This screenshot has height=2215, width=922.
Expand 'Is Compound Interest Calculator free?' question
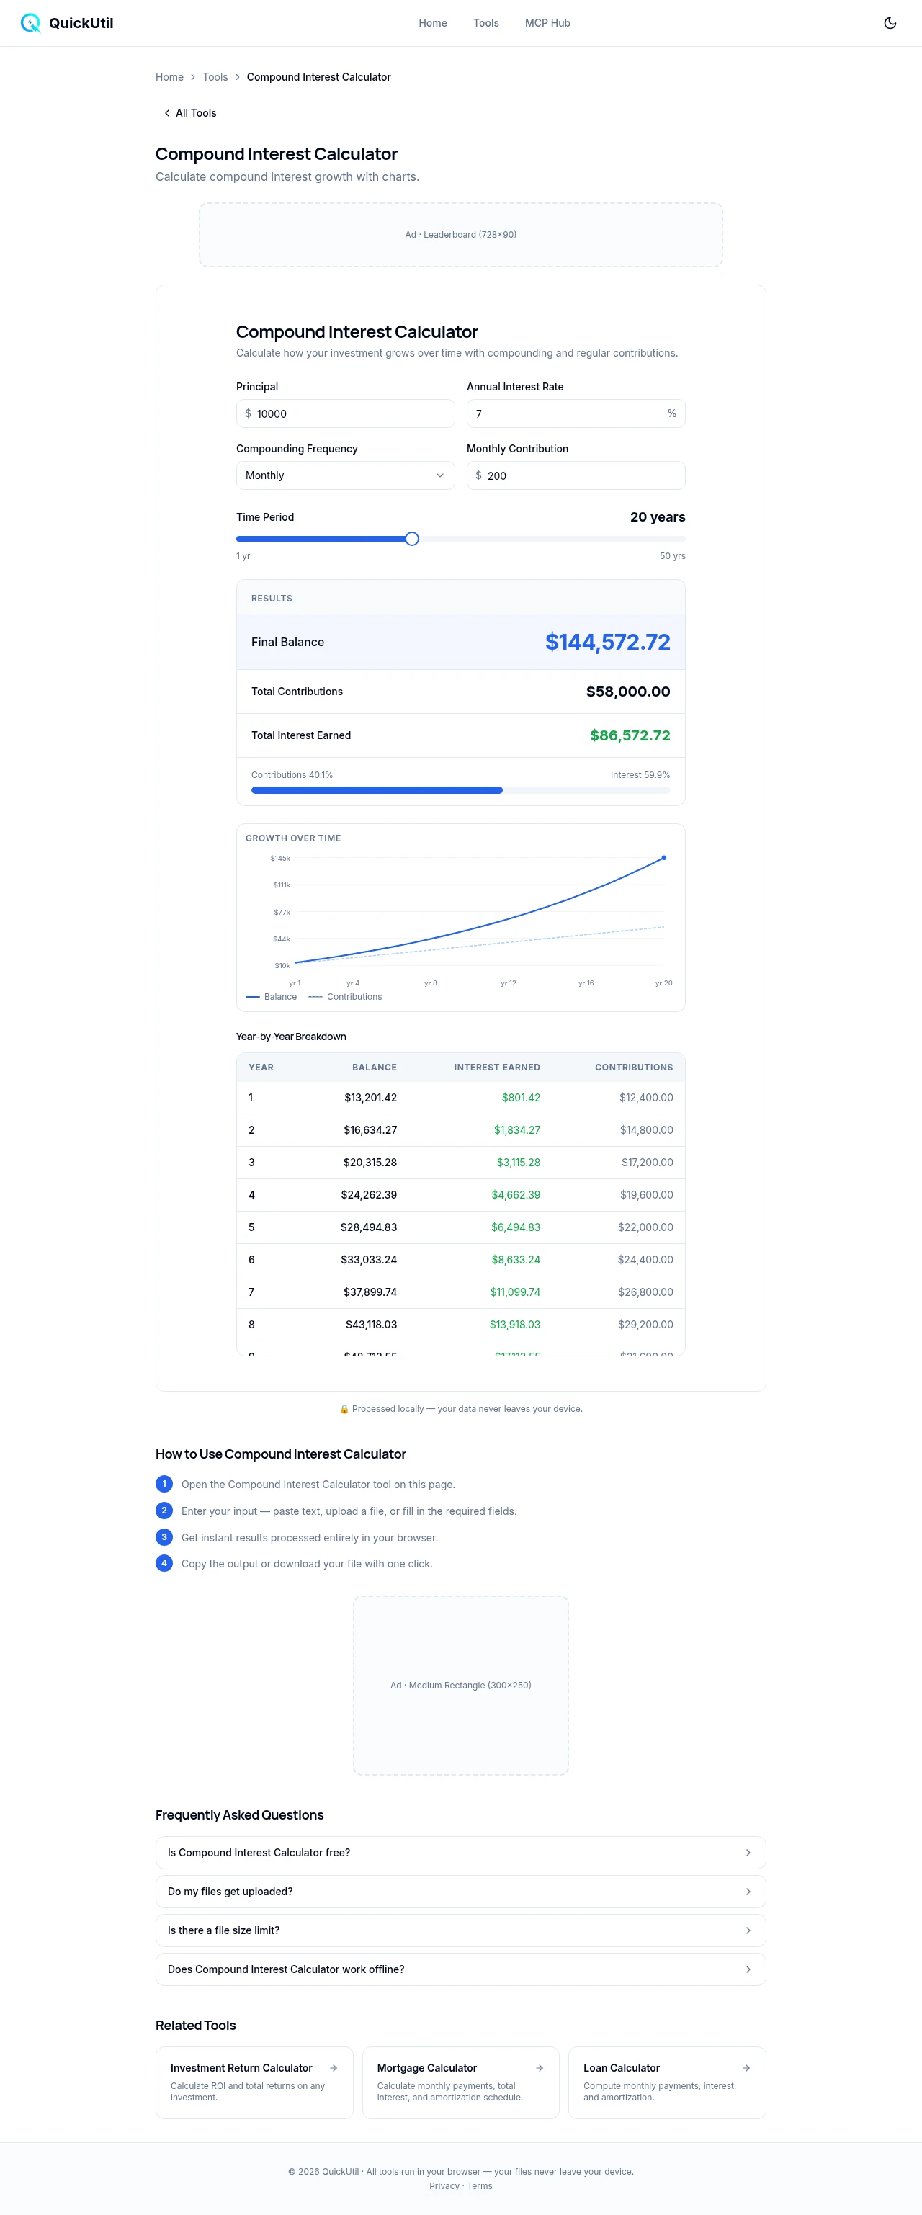click(460, 1852)
